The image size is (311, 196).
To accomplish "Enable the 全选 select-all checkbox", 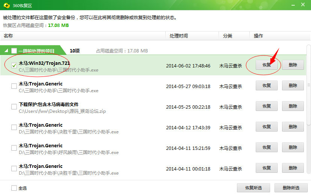I will pyautogui.click(x=14, y=188).
